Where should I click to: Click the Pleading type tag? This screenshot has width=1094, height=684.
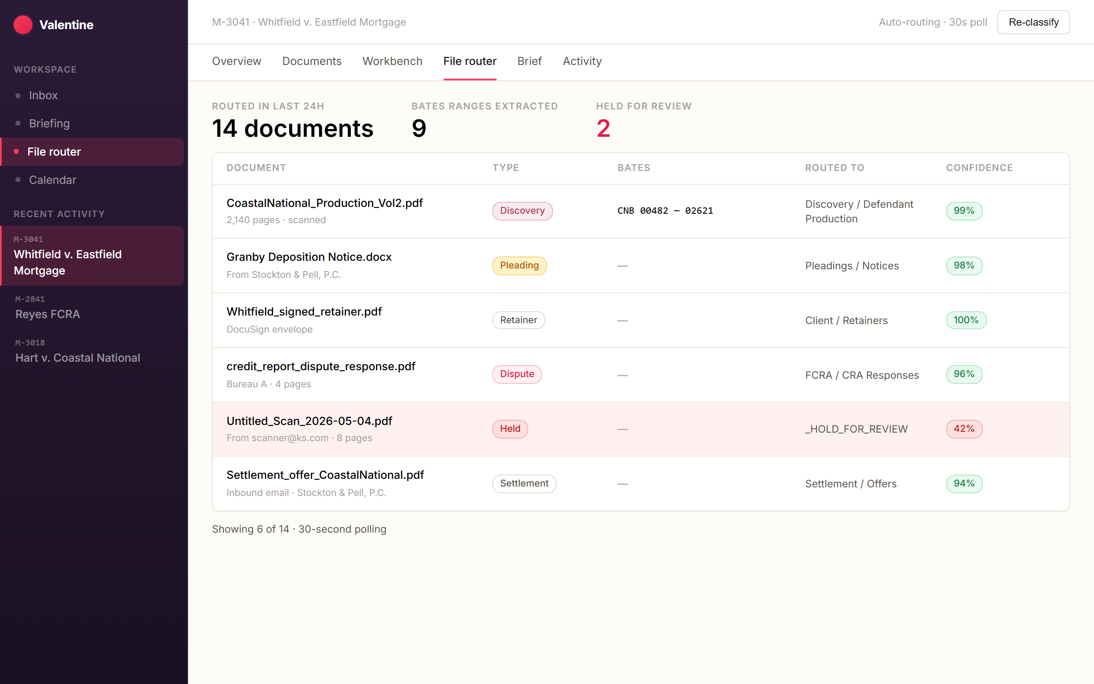pos(519,265)
